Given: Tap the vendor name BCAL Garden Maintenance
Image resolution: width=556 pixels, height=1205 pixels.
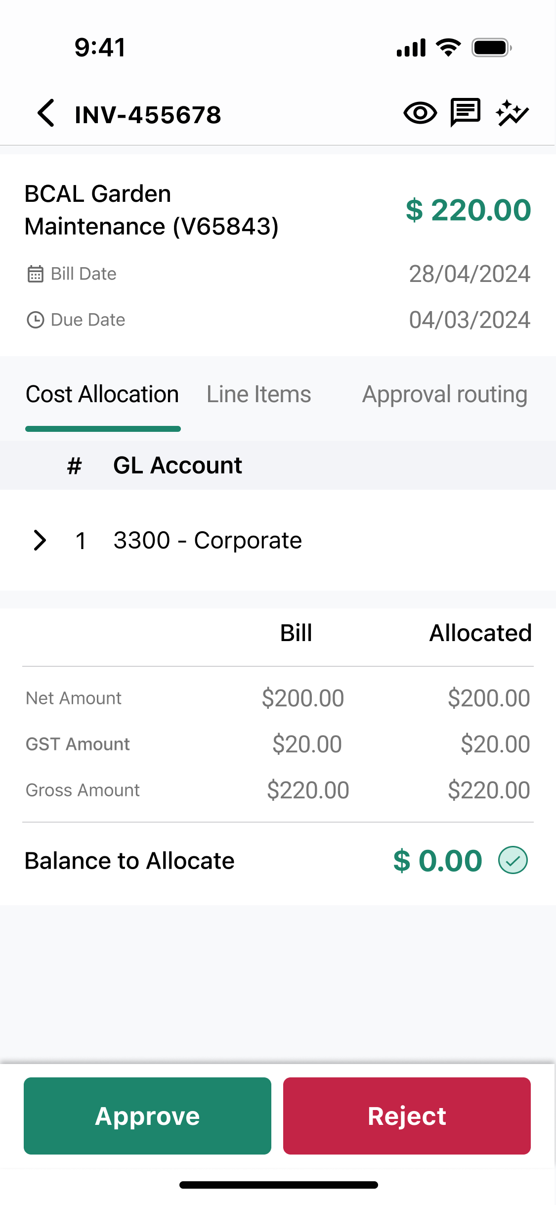Looking at the screenshot, I should point(152,210).
